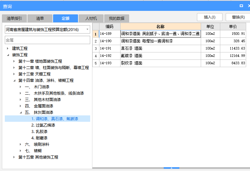Click unit price 8433.83 cell
Screen dimensions: 250x171
click(x=233, y=63)
